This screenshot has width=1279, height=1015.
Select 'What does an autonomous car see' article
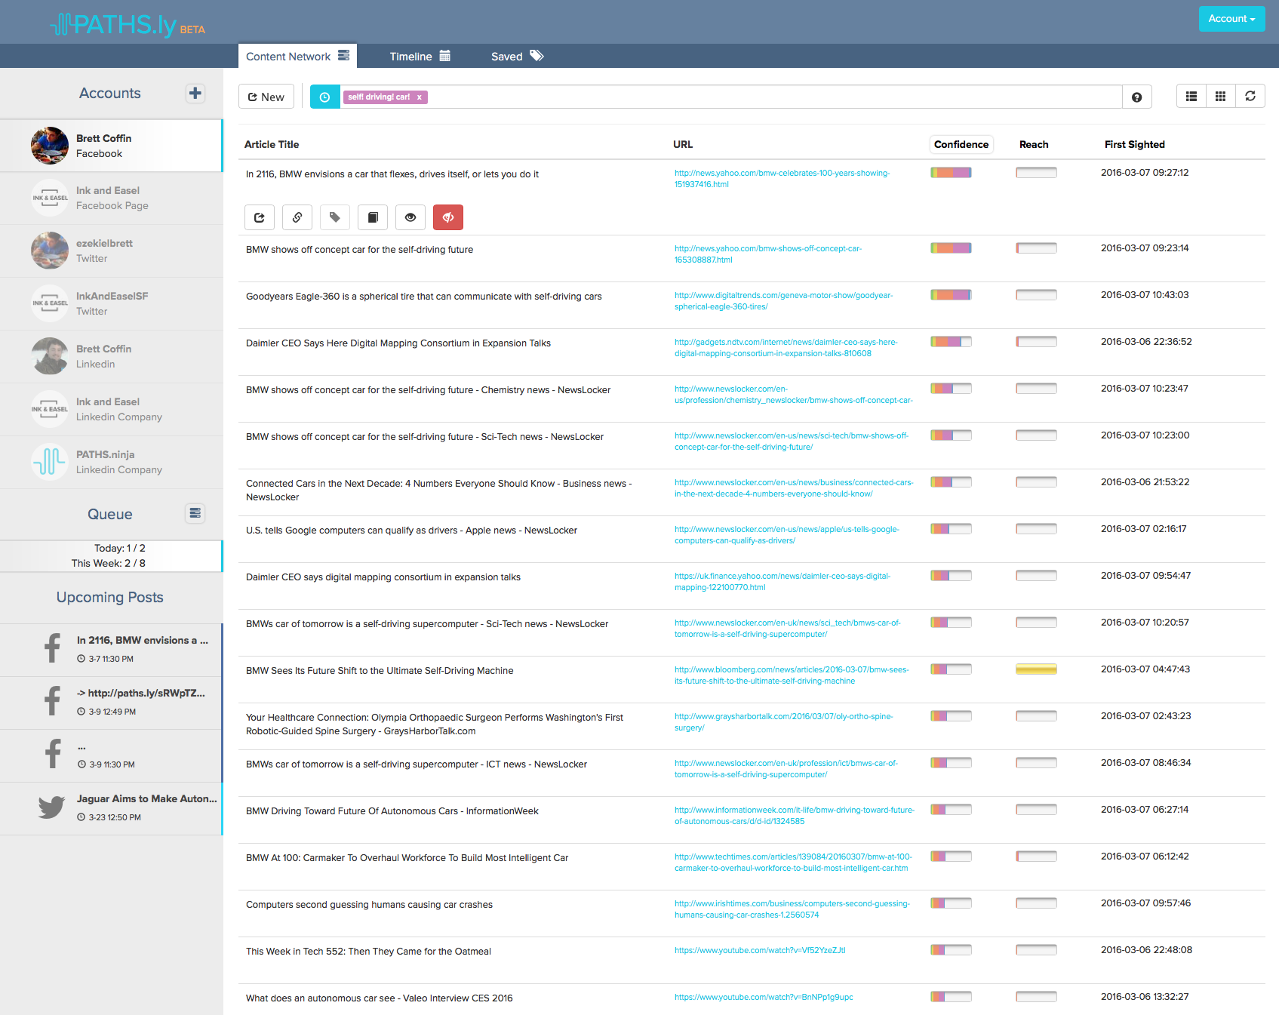pyautogui.click(x=379, y=998)
